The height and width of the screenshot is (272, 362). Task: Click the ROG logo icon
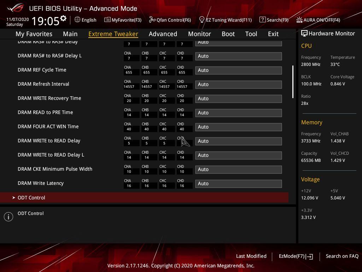(16, 8)
